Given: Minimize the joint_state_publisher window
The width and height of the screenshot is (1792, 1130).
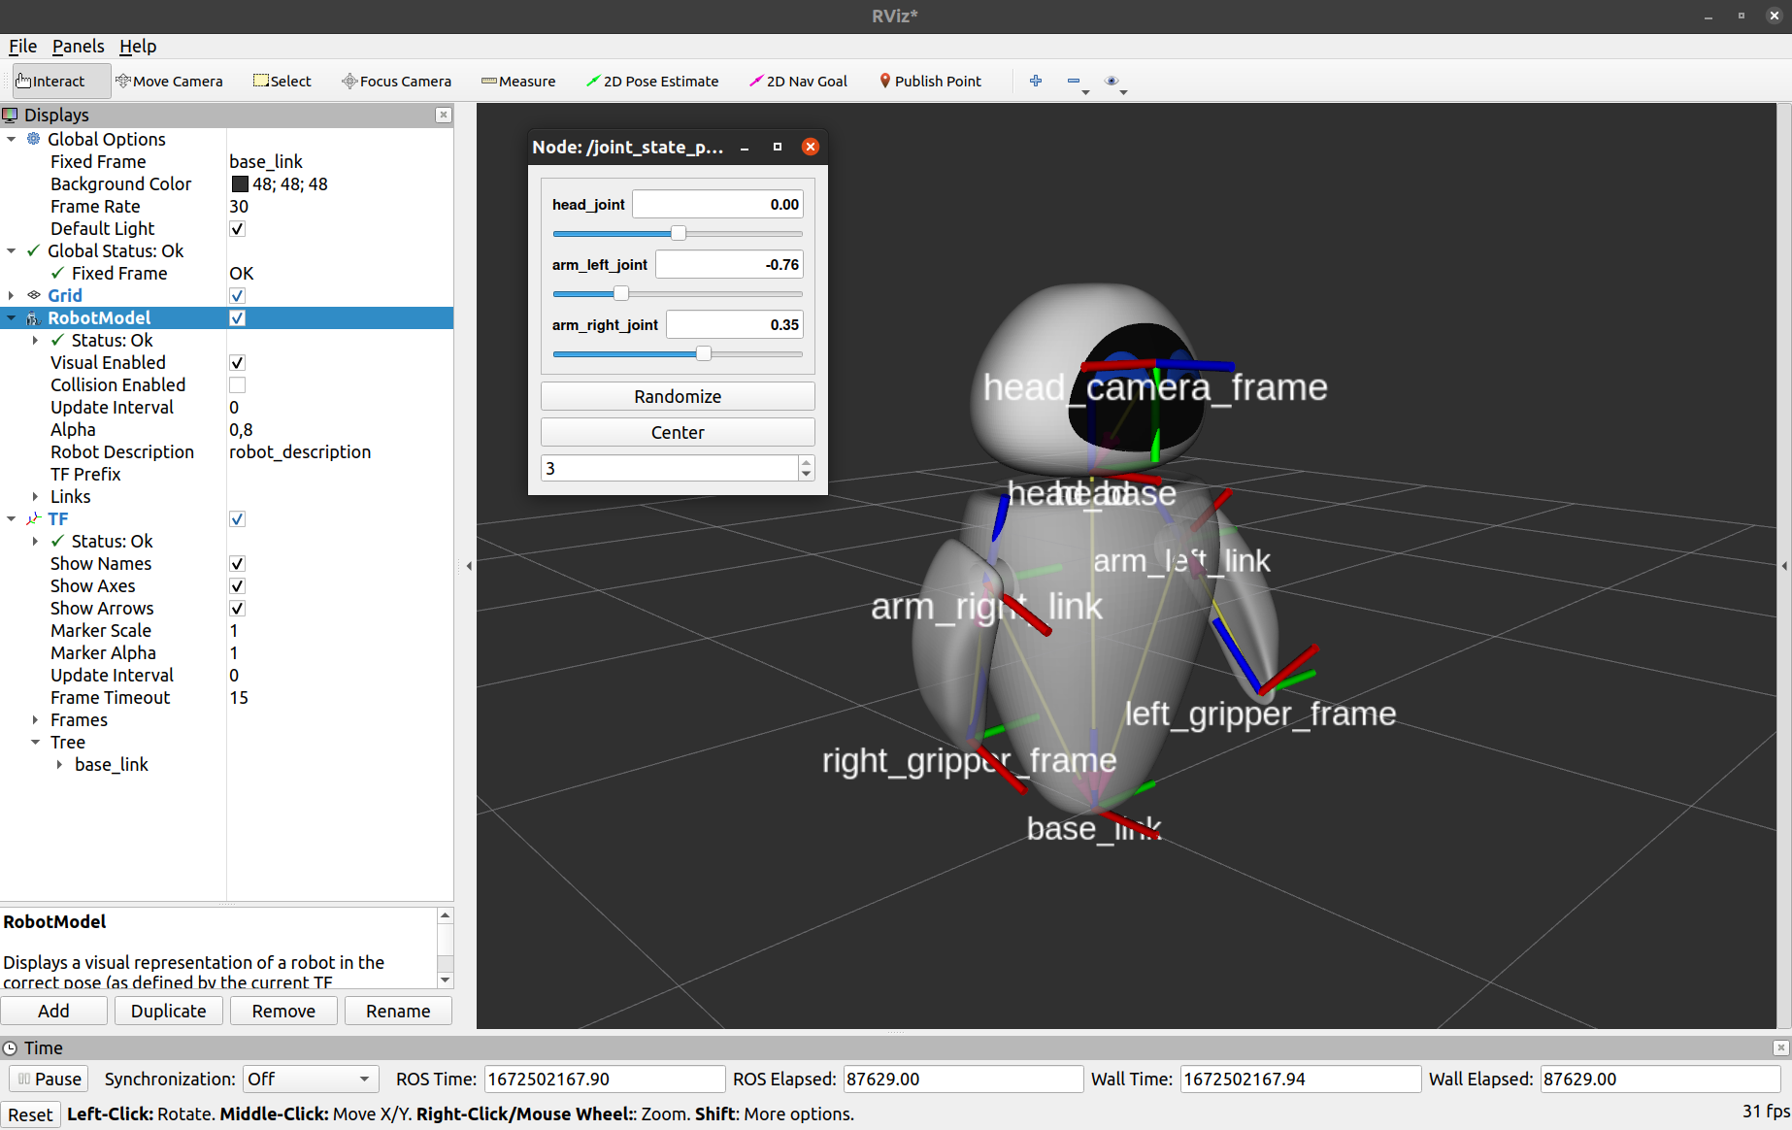Looking at the screenshot, I should pos(745,147).
